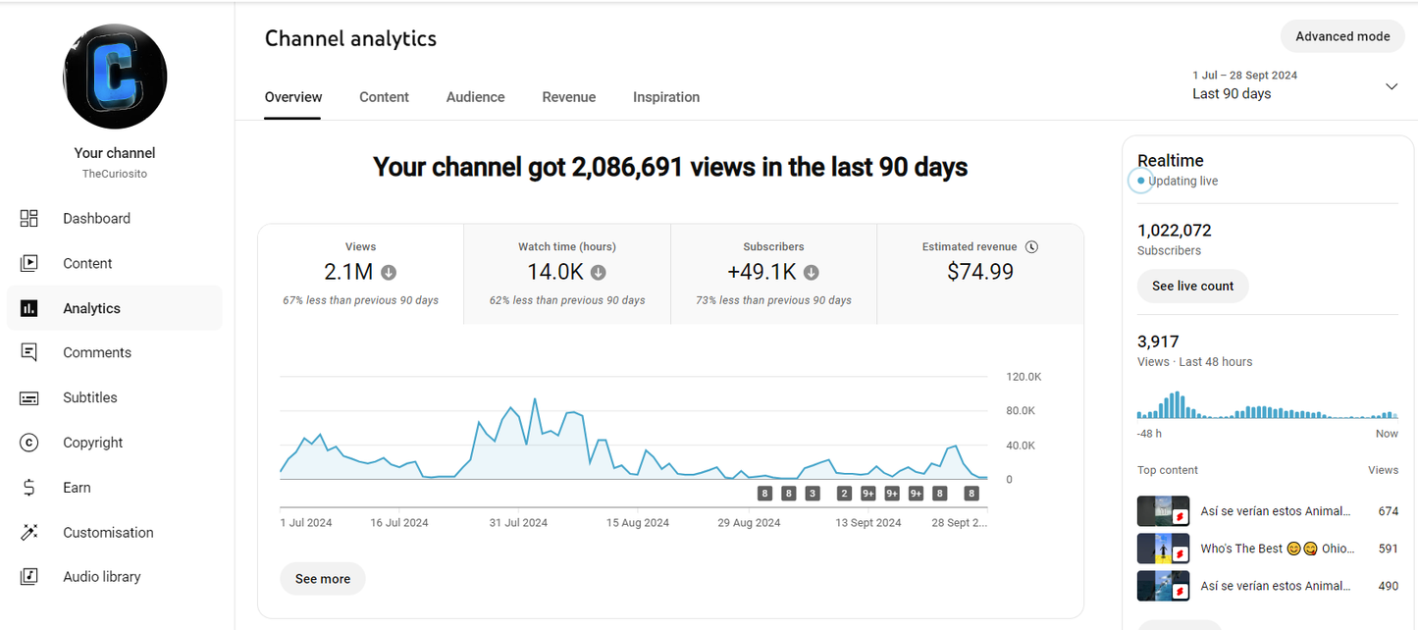Click the clock icon beside Estimated revenue

(x=1031, y=247)
